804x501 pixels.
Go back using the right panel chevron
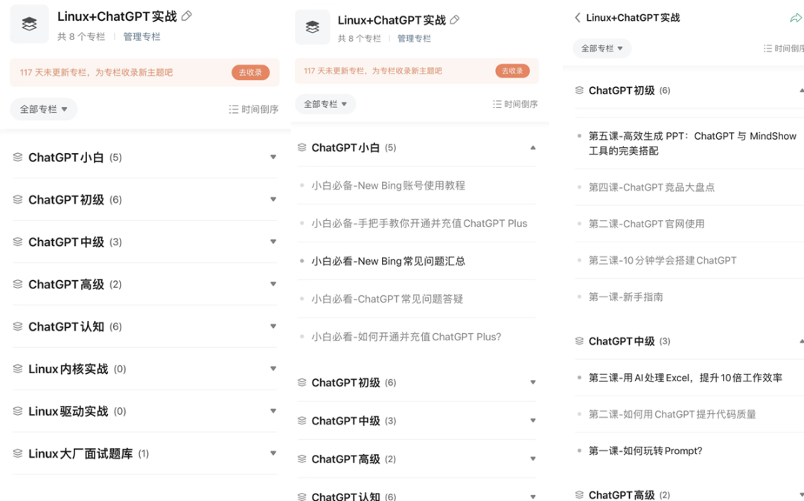578,17
